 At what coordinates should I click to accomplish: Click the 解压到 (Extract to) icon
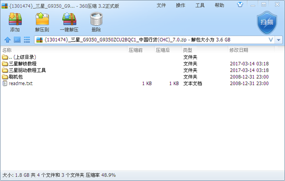click(42, 21)
